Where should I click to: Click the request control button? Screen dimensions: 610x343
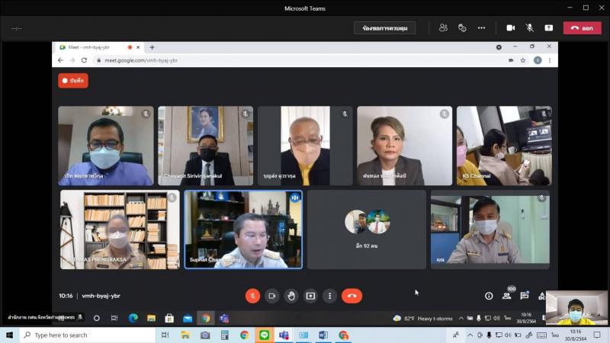pos(384,28)
